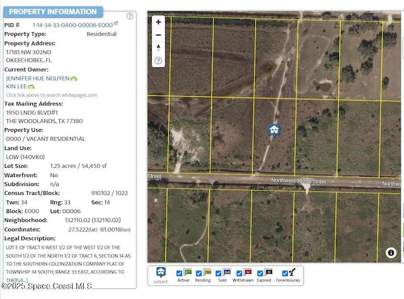Click the Expired listing flag icon

pyautogui.click(x=268, y=272)
